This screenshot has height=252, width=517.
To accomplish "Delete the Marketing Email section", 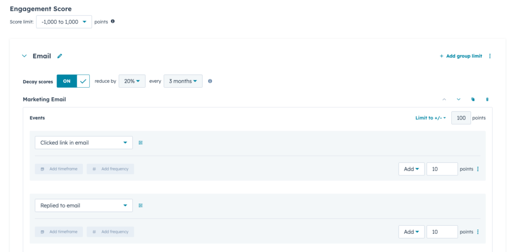I will (x=487, y=99).
